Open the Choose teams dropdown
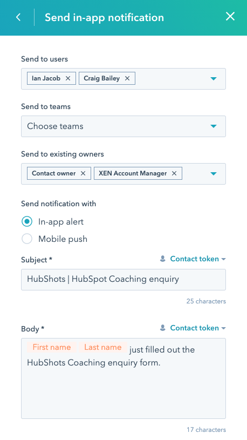The height and width of the screenshot is (440, 247). tap(123, 126)
